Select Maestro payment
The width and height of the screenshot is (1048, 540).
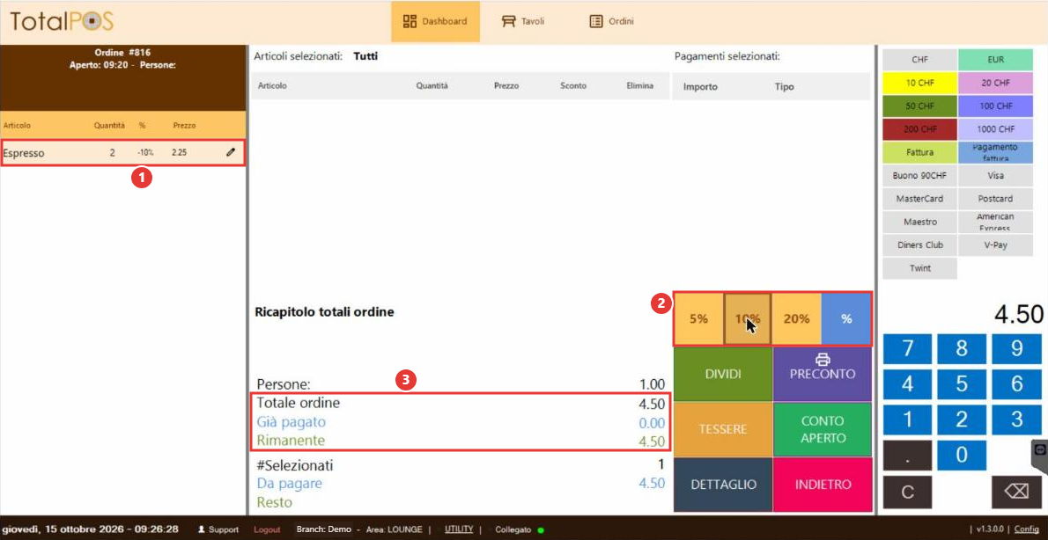pyautogui.click(x=919, y=222)
